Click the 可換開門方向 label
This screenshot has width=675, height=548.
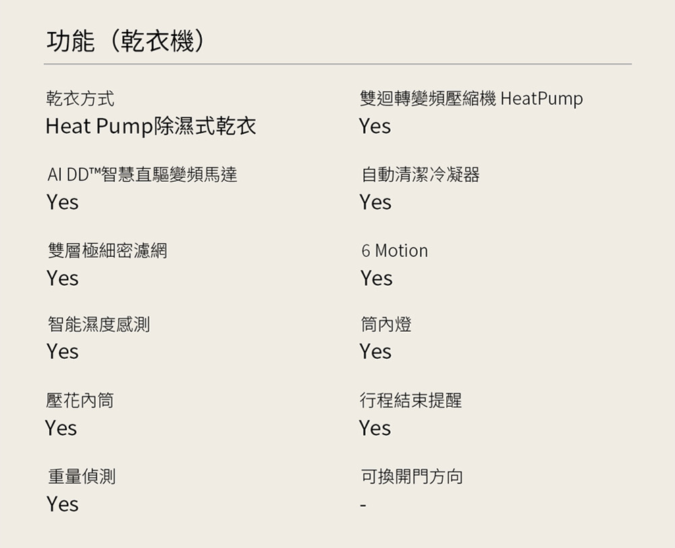pos(411,477)
